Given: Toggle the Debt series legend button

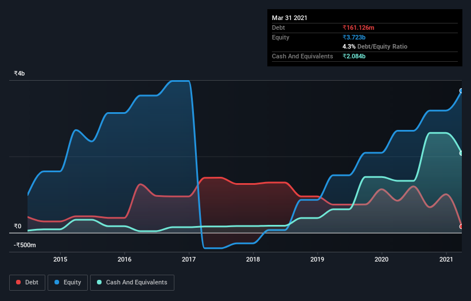Looking at the screenshot, I should (28, 283).
